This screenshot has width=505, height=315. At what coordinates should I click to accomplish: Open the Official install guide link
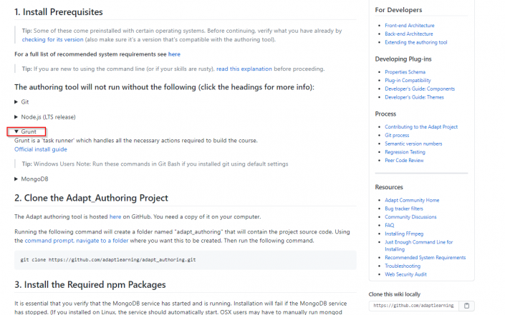[41, 149]
